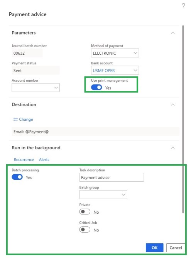Collapse Run in the background section
189x258 pixels.
tap(173, 148)
